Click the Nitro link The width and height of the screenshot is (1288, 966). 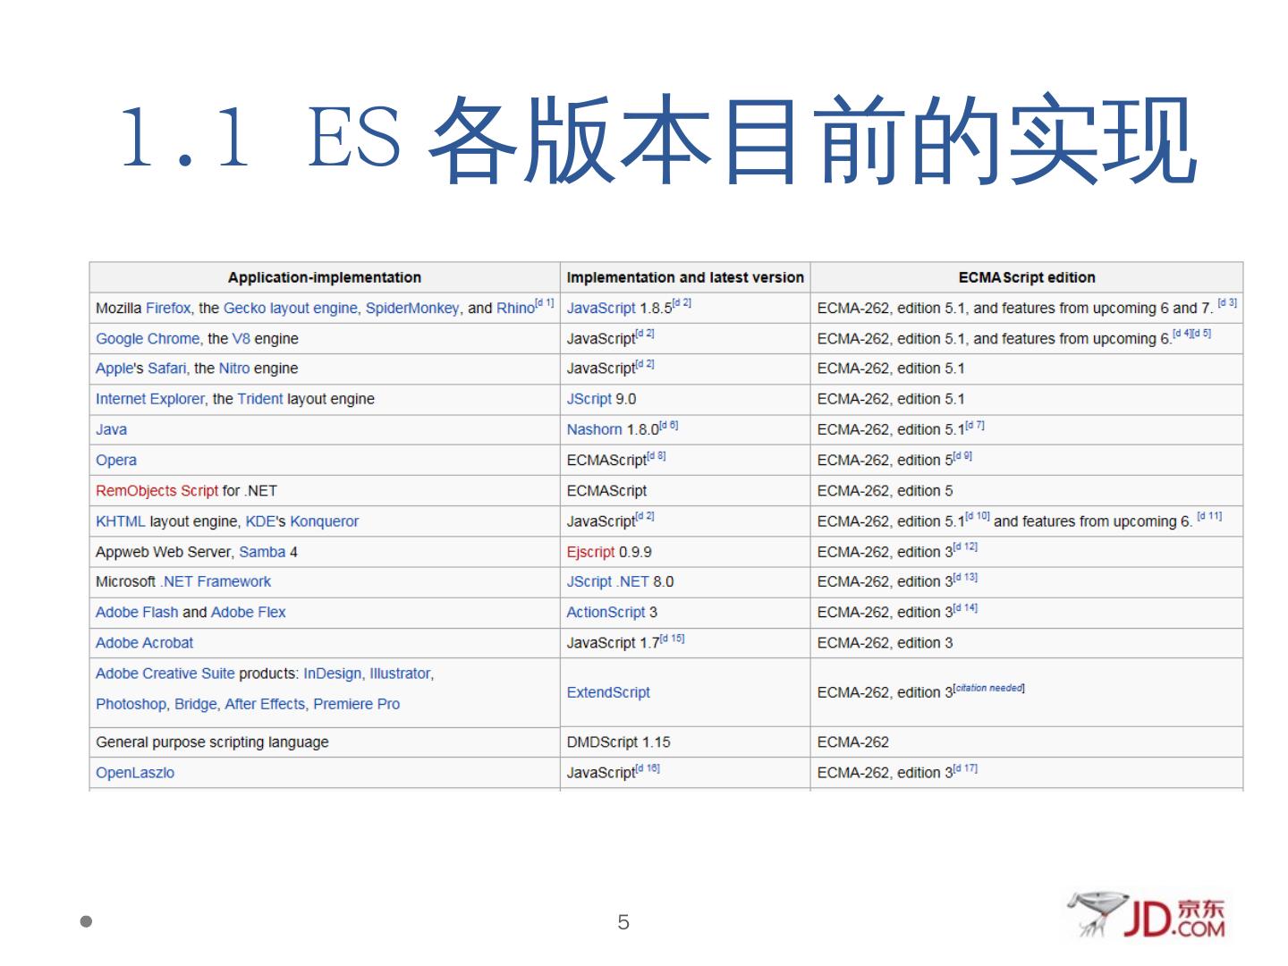point(234,369)
